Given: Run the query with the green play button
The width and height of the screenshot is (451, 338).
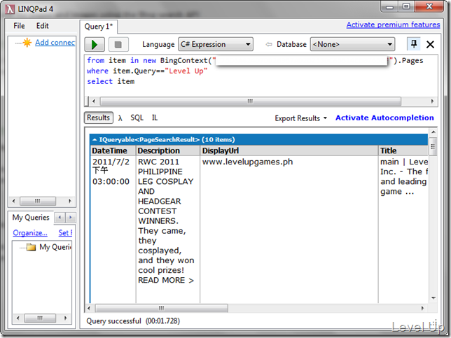Looking at the screenshot, I should (95, 45).
